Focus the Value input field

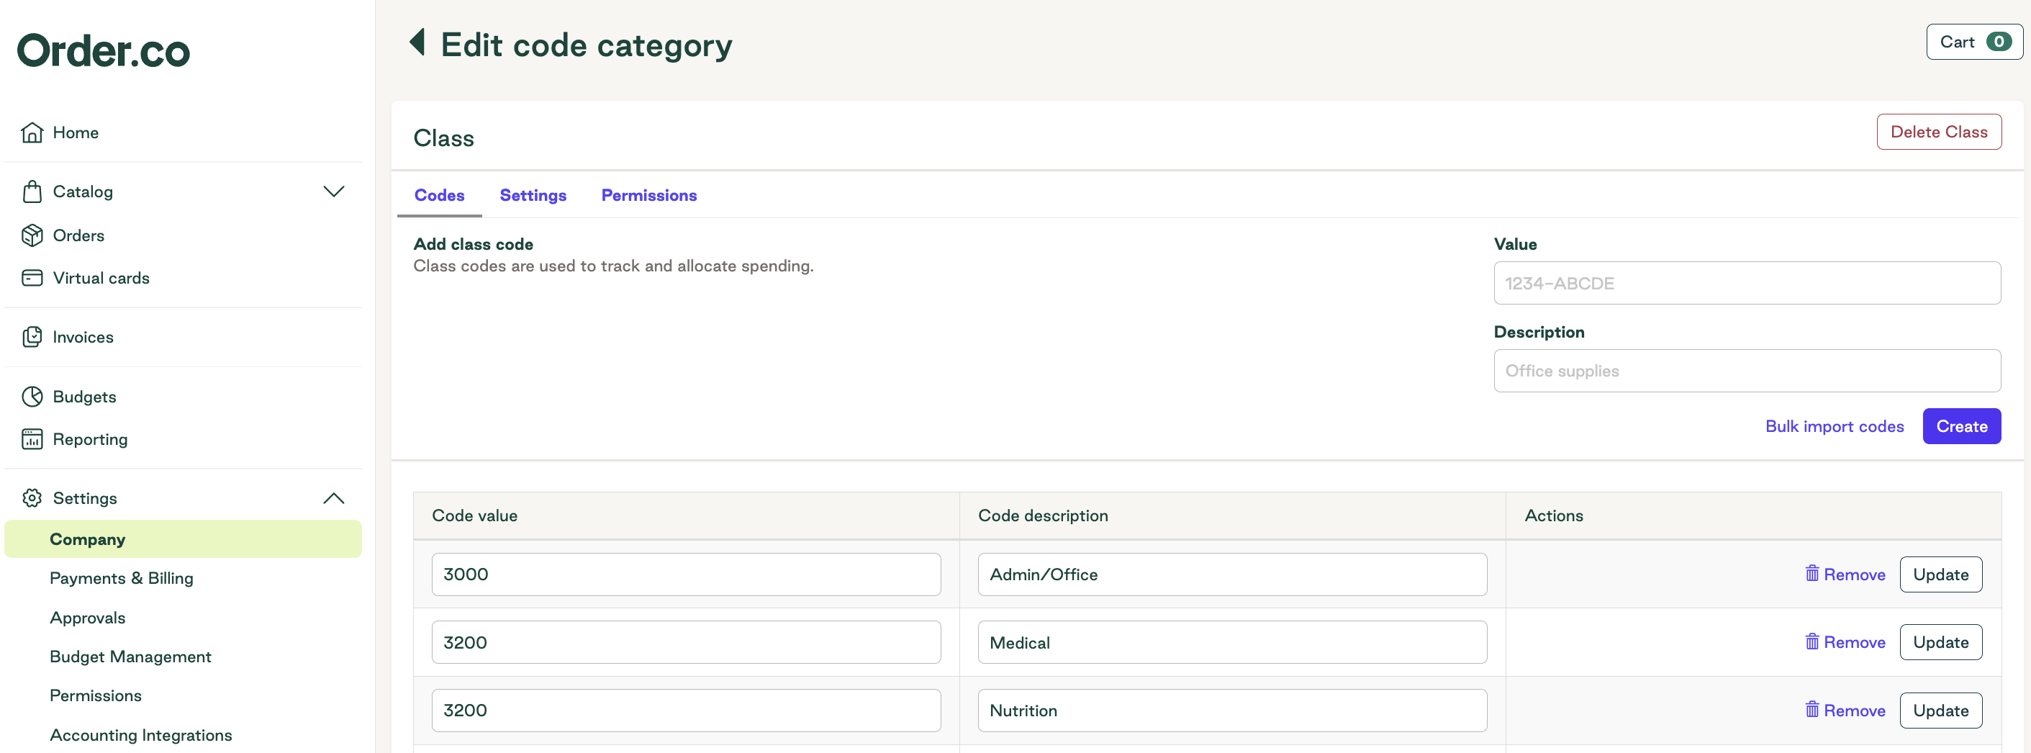(1747, 283)
